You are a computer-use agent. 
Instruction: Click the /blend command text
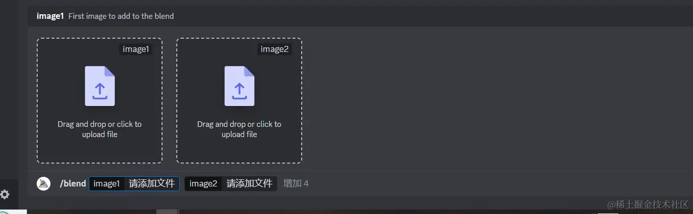coord(73,183)
